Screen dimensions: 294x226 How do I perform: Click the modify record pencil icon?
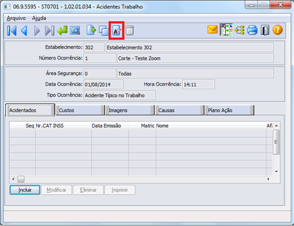(x=116, y=31)
